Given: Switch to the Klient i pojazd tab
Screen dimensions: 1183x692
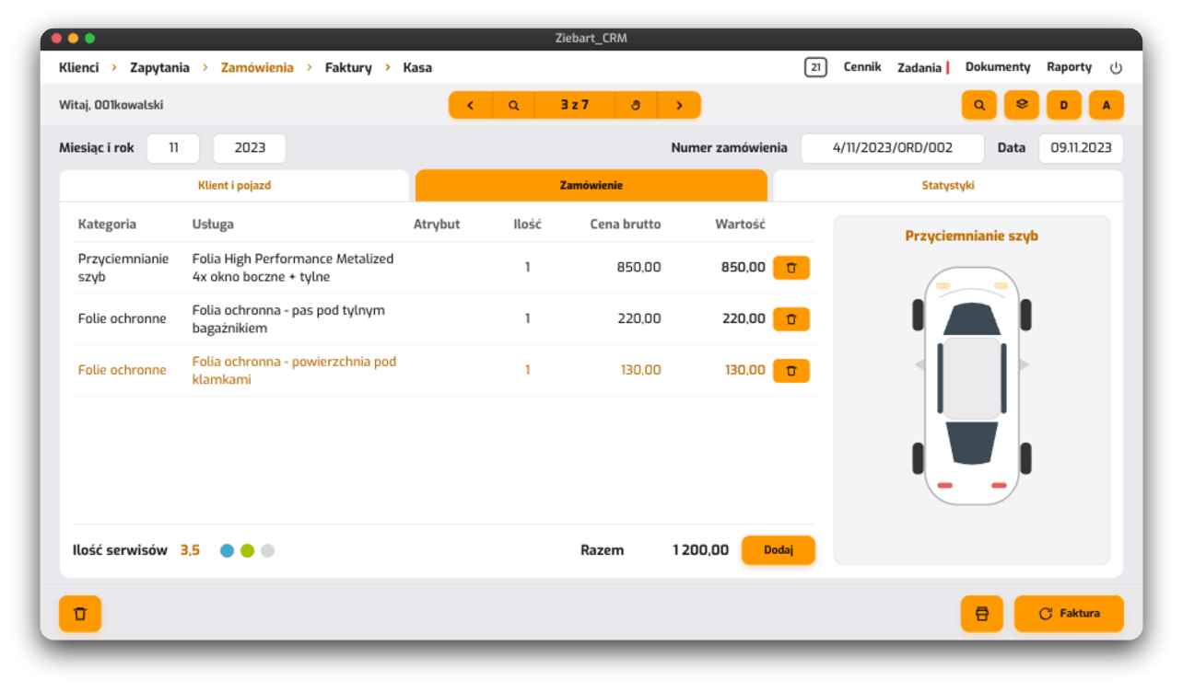Looking at the screenshot, I should (x=234, y=186).
